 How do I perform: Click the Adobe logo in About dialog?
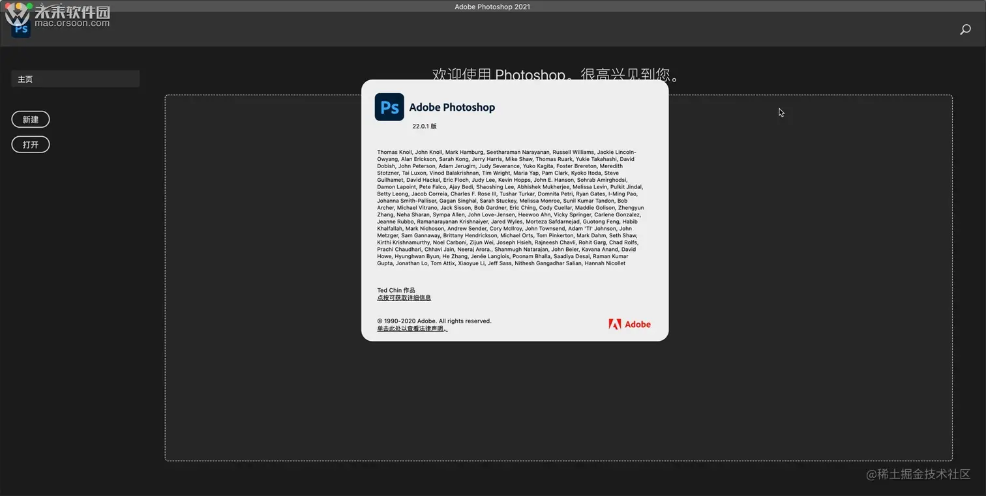[629, 324]
